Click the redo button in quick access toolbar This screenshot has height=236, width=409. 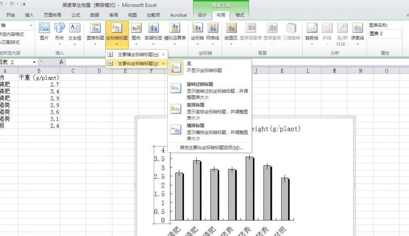tap(12, 4)
